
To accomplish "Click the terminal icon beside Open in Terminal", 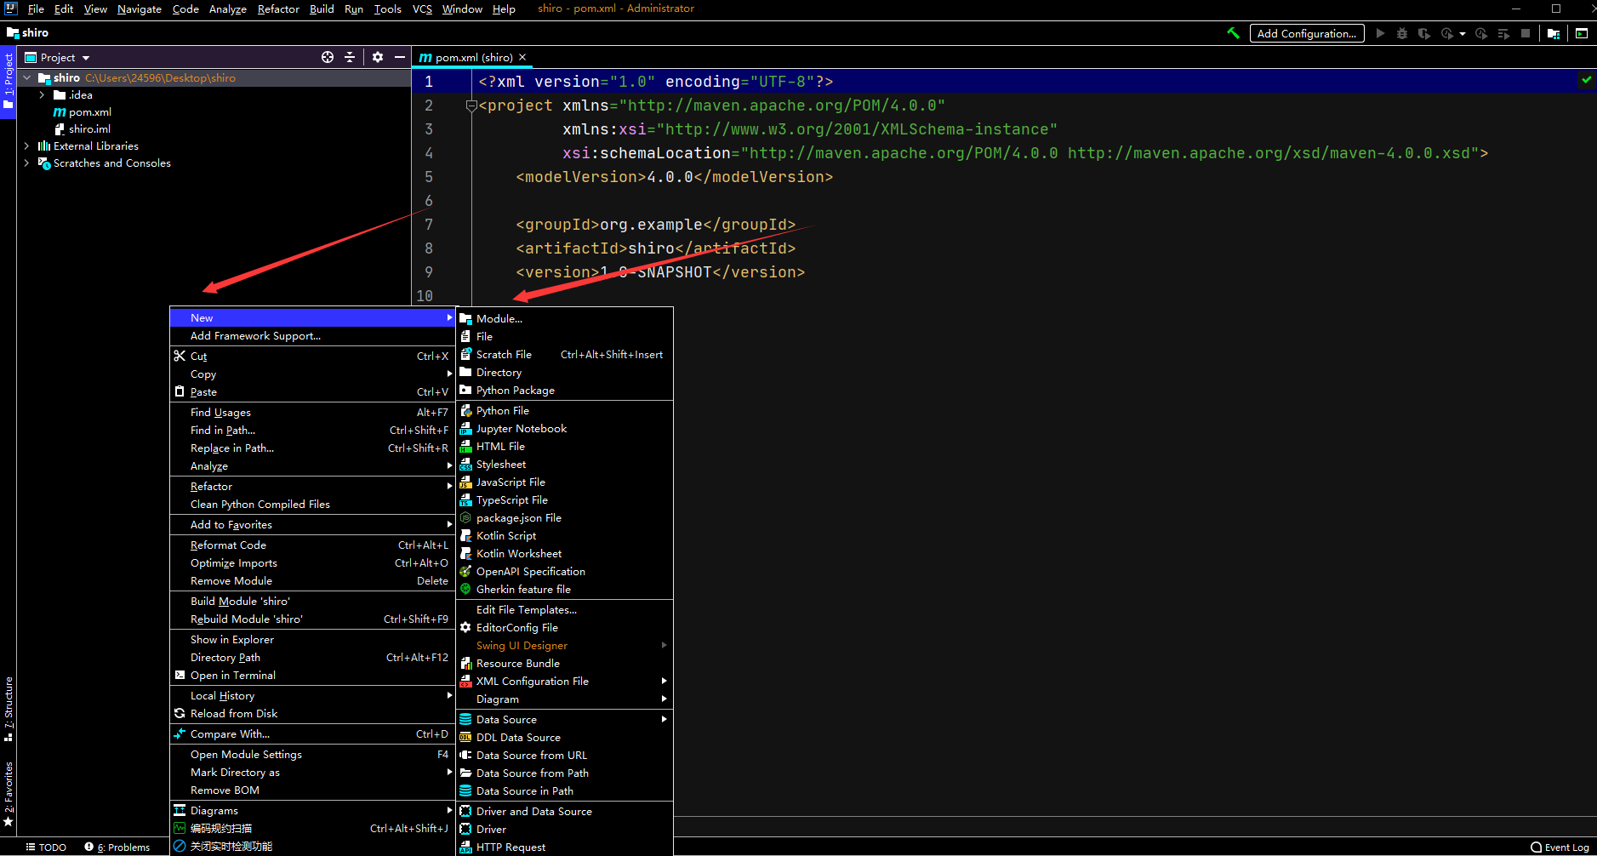I will (x=180, y=675).
